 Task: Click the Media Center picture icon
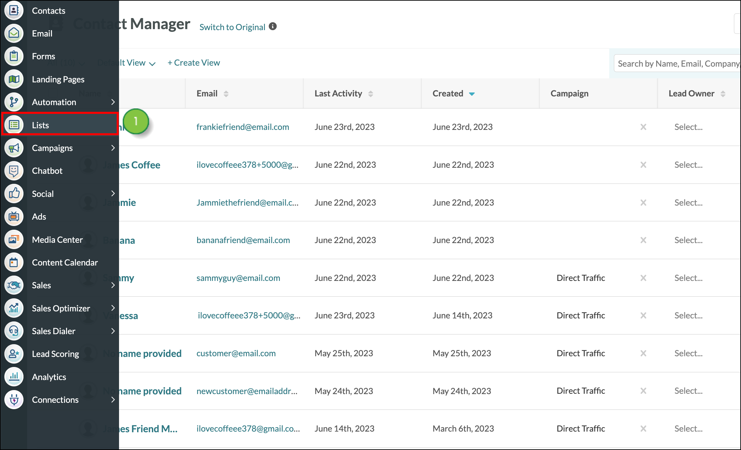click(x=14, y=239)
